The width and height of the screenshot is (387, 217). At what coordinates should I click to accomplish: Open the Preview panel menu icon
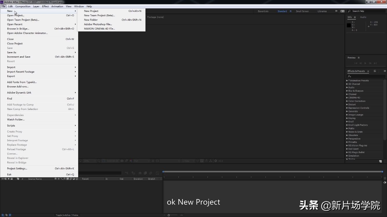click(x=359, y=58)
